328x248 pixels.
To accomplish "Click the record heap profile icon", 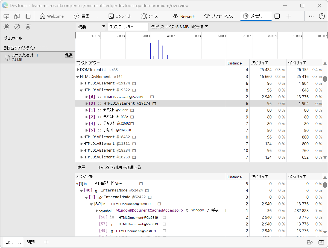I will click(x=7, y=26).
